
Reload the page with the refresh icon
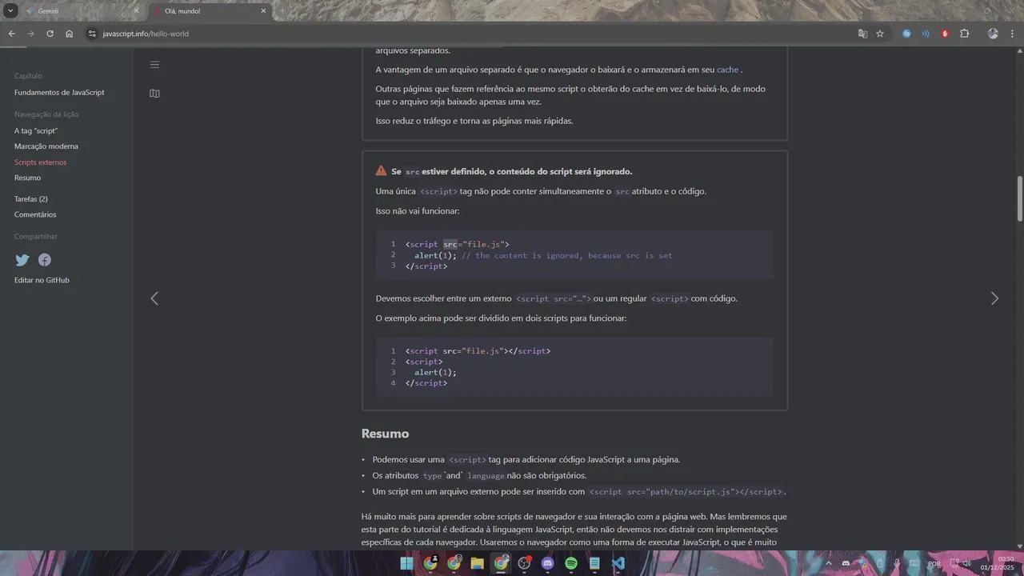50,34
